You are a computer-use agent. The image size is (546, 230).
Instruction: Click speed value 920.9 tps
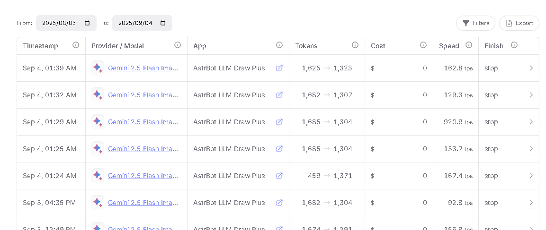[458, 122]
